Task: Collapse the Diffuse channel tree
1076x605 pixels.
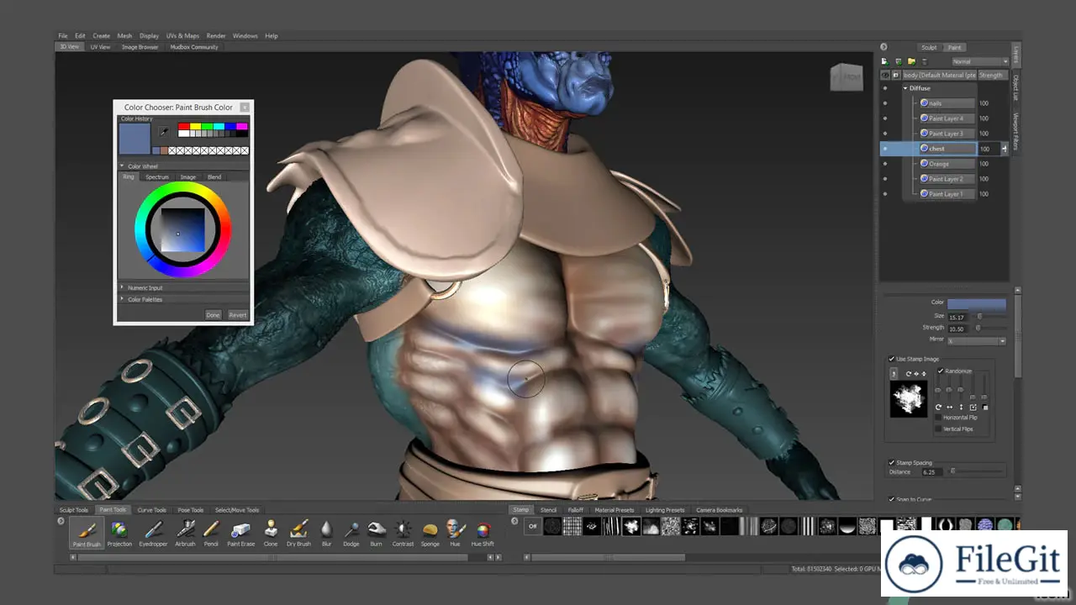Action: pos(905,88)
